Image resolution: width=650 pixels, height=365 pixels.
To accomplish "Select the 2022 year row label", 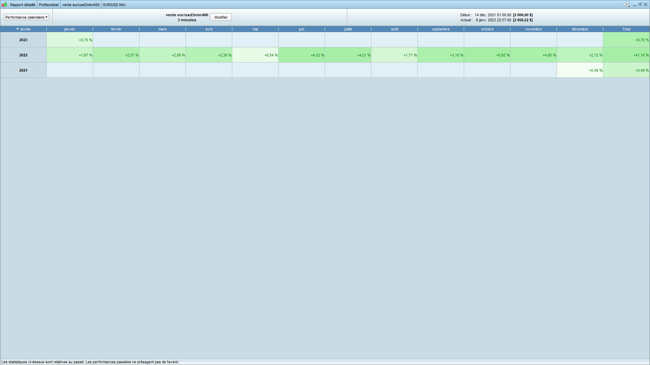I will click(23, 55).
